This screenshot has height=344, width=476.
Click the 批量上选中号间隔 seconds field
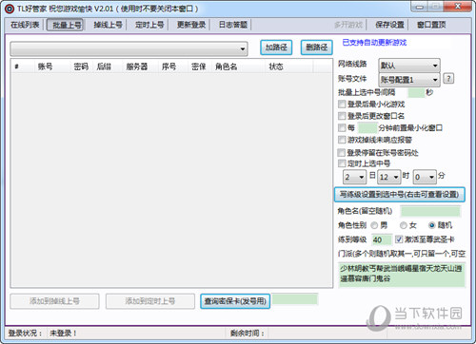[x=416, y=93]
